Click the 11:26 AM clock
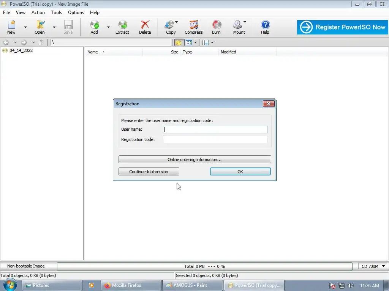389x291 pixels. 369,286
